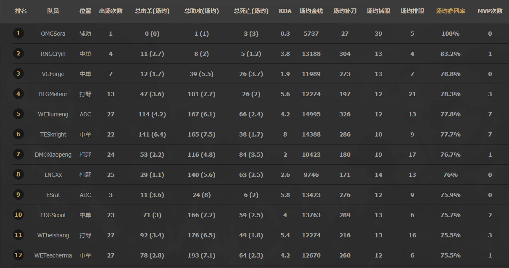The image size is (509, 268).
Task: Click LNGXx participation rate 76% cell
Action: tap(451, 175)
